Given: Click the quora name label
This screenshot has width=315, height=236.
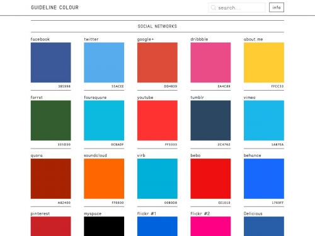Looking at the screenshot, I should point(37,155).
